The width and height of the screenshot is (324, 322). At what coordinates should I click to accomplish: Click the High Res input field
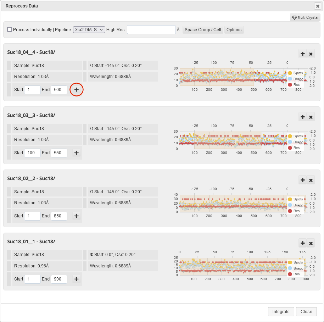coord(151,30)
